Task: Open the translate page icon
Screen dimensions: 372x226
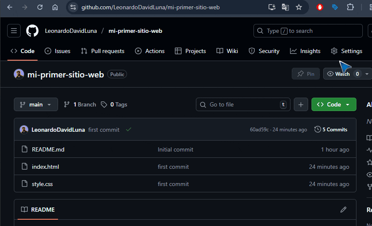Action: pos(285,8)
